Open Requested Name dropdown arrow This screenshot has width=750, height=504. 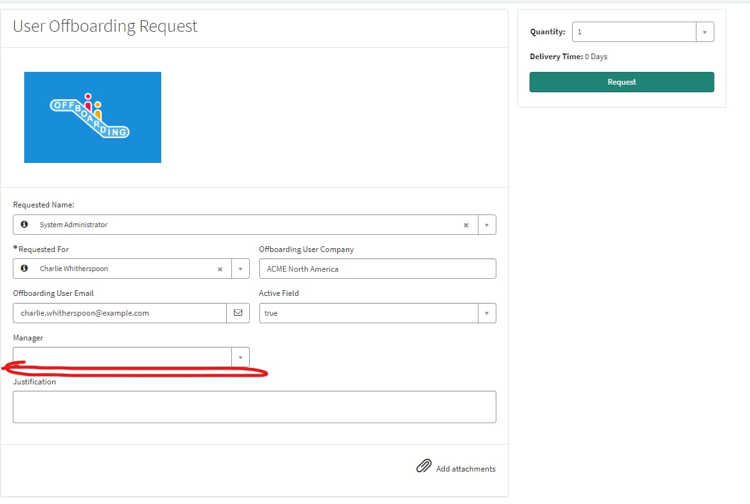click(486, 225)
